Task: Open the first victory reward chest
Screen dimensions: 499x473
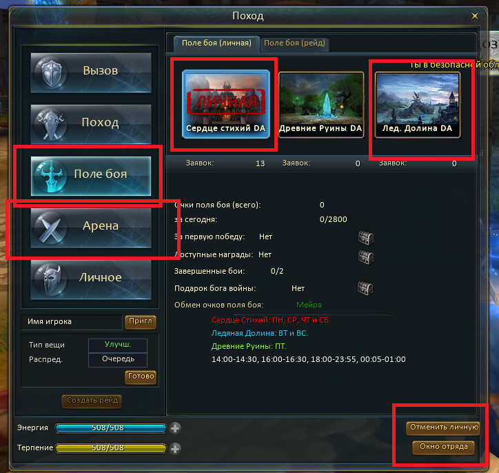Action: coord(366,237)
